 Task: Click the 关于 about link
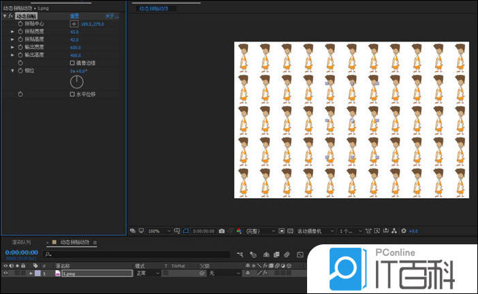[x=109, y=15]
